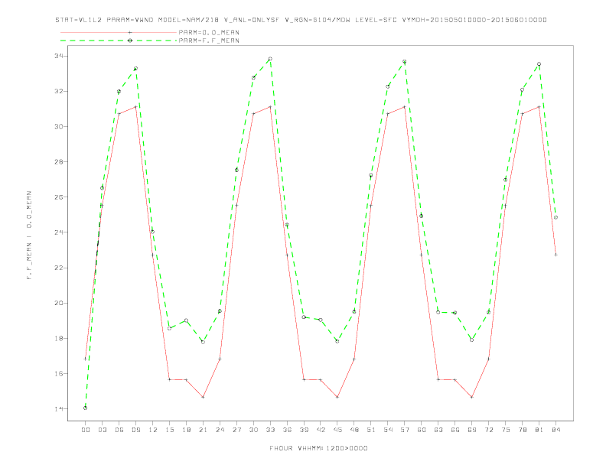Select the red plus data point at FHOUR 84
Screen dimensions: 606x468
tap(555, 255)
